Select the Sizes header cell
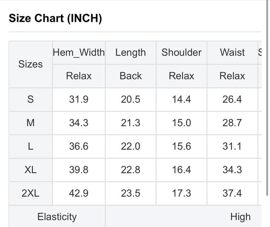Viewport: 270px width, 227px height. [31, 64]
